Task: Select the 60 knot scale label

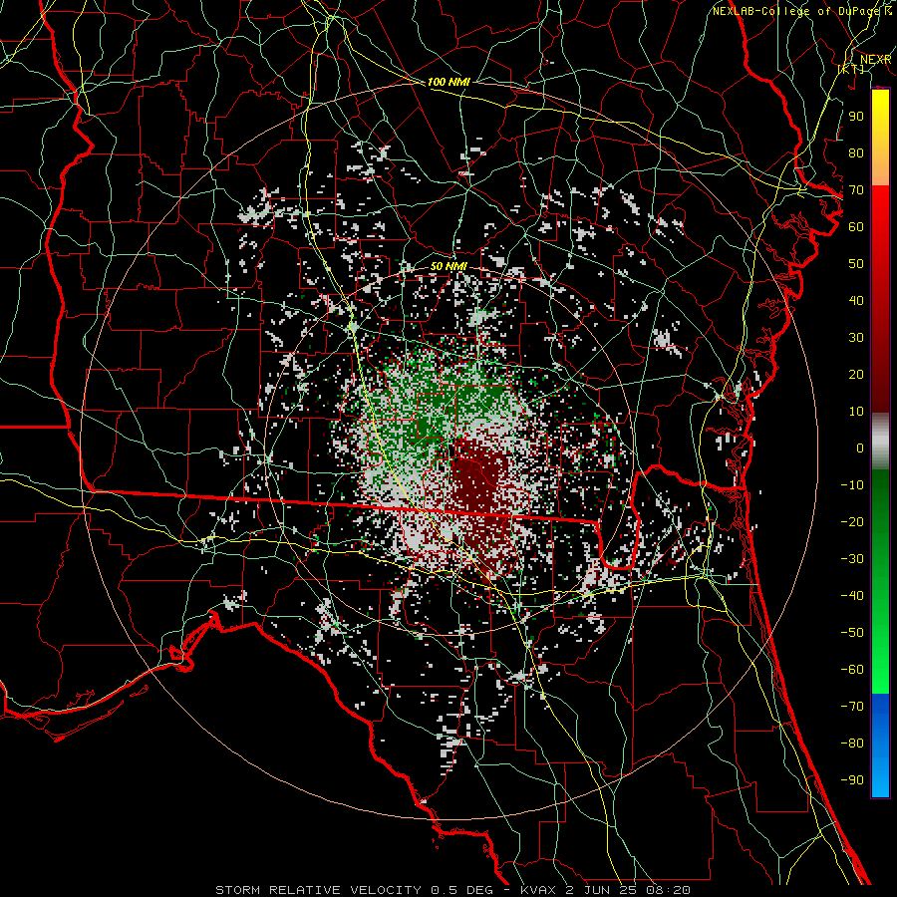Action: [x=856, y=226]
